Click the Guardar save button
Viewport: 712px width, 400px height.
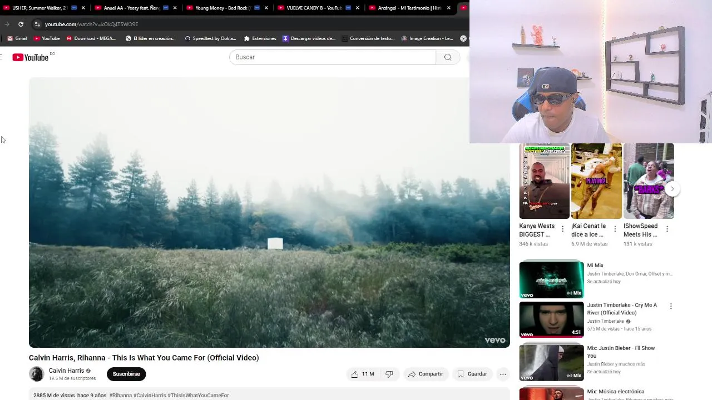point(472,374)
